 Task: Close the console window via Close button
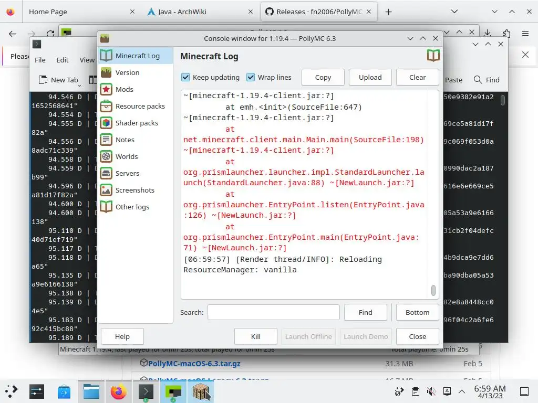pos(417,336)
